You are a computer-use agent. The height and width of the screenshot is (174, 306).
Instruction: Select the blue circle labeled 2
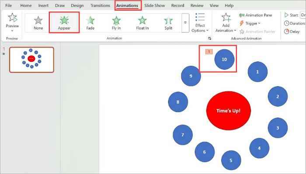(x=278, y=96)
